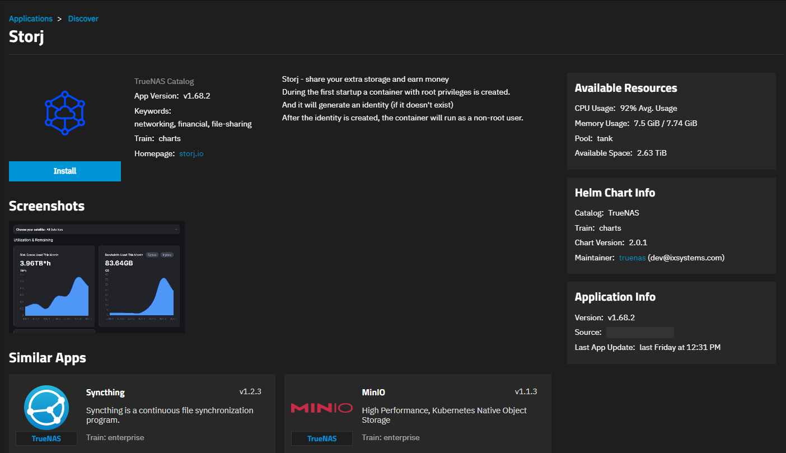The width and height of the screenshot is (786, 453).
Task: Click Syncthing's 'Train: enterprise' text
Action: pos(115,437)
